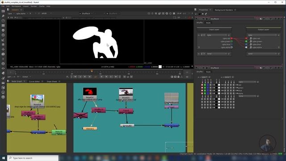Viewport: 286px width, 161px height.
Task: Open the Metadata nodes toolbar icon
Action: [x=3, y=73]
